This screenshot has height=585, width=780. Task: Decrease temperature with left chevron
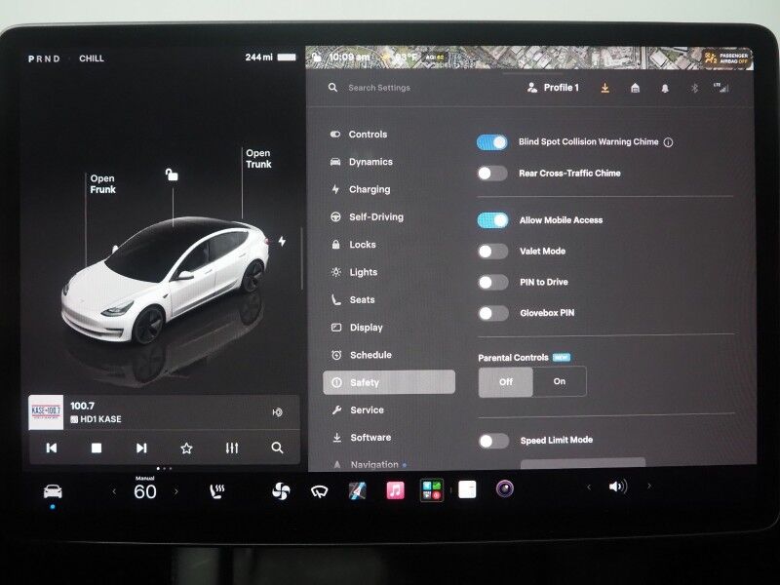114,491
